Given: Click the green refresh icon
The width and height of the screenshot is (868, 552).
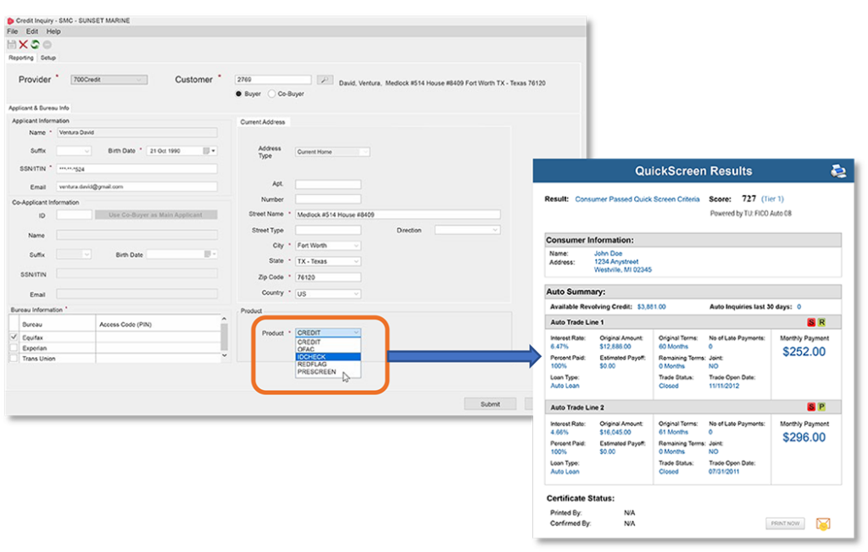Looking at the screenshot, I should [x=35, y=44].
